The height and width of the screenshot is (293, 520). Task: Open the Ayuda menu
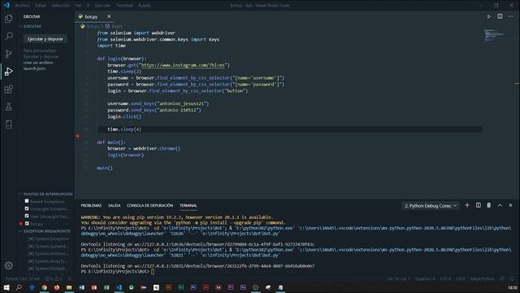(145, 6)
